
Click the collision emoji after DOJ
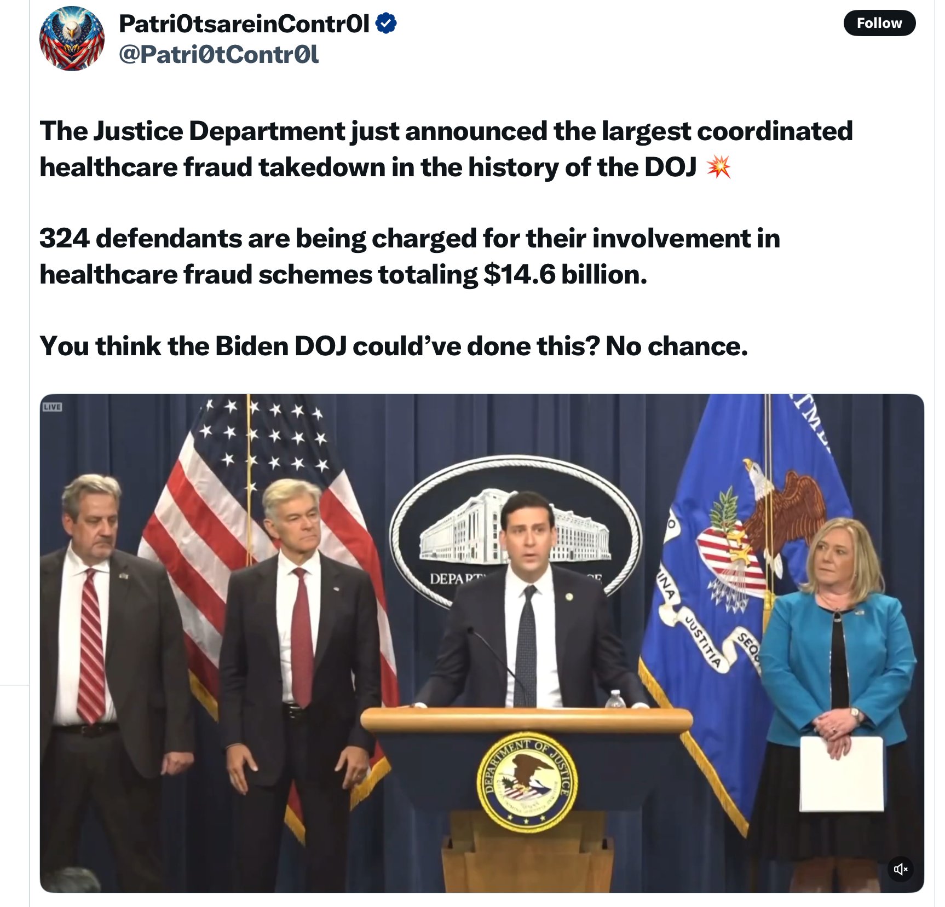pos(718,167)
